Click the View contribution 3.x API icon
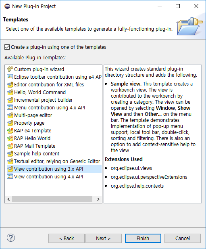 pos(10,169)
